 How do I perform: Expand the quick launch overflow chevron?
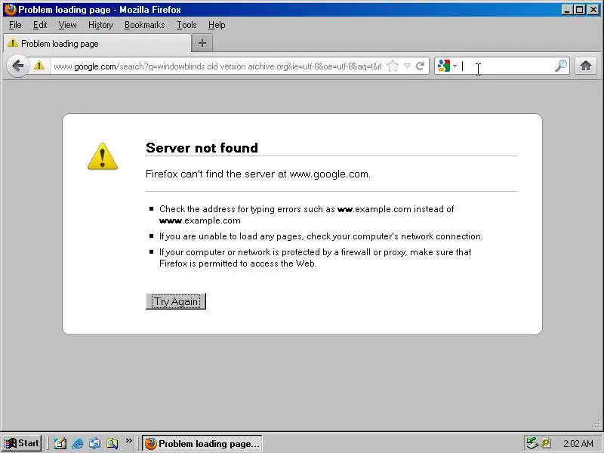[128, 440]
